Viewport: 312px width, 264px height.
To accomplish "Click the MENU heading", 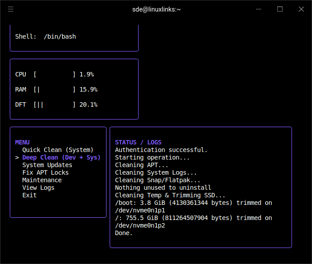I will [x=22, y=142].
